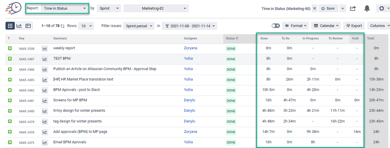Image resolution: width=390 pixels, height=148 pixels.
Task: Click the To Review column header
Action: pos(335,39)
